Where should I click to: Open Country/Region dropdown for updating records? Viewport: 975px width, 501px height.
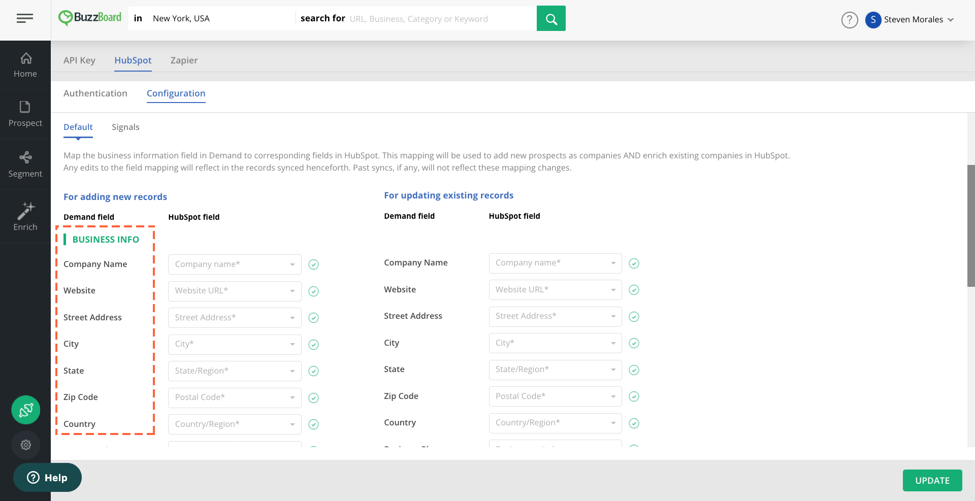(555, 423)
